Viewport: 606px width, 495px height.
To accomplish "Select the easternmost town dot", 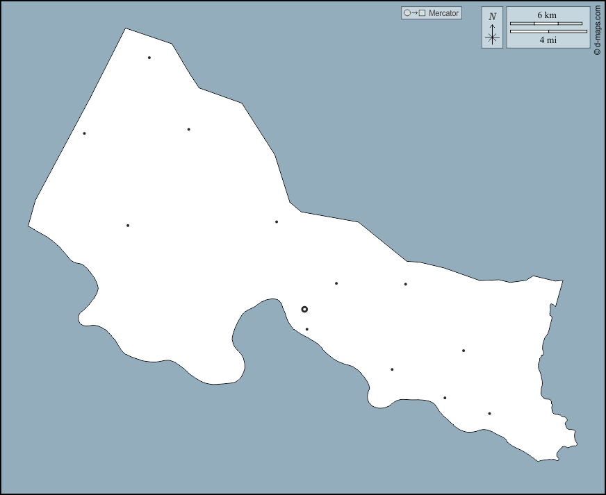I will click(x=489, y=414).
